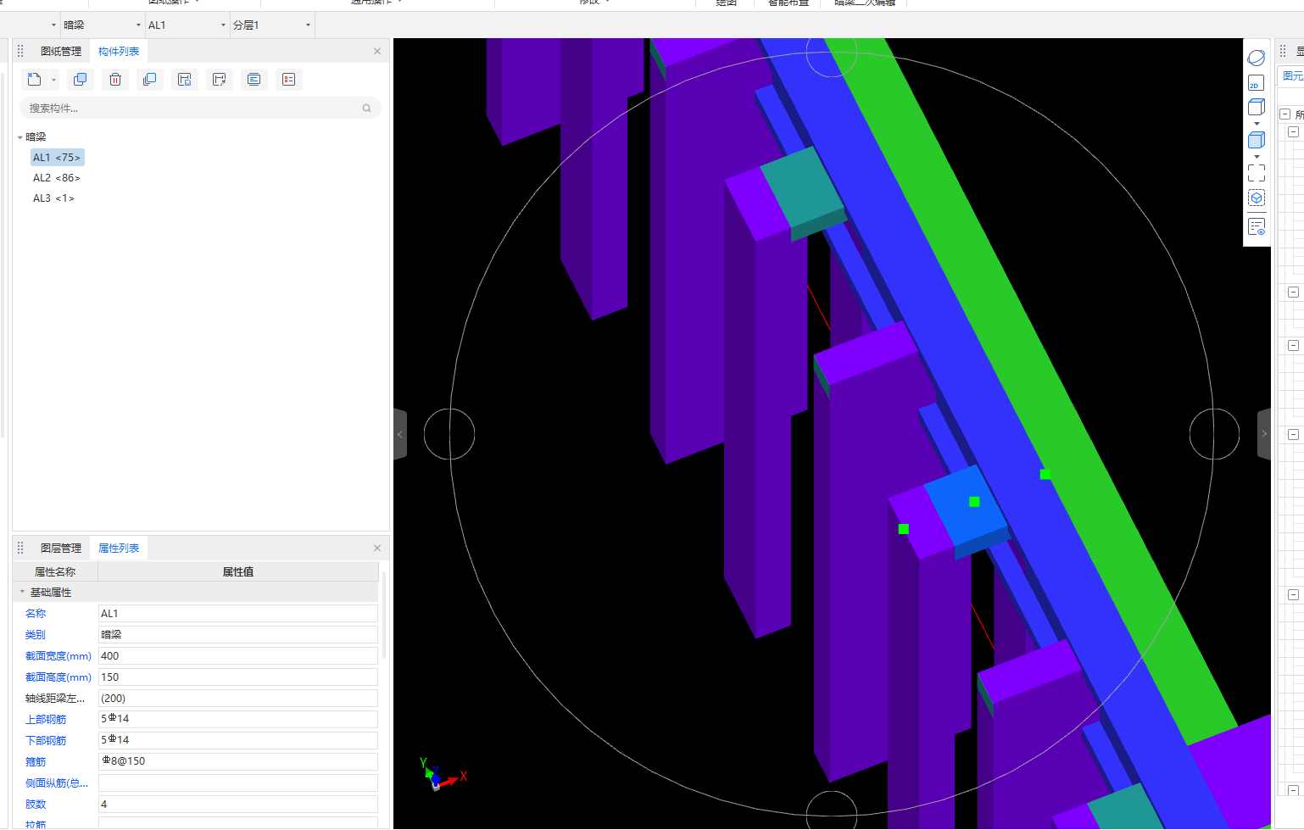1304x830 pixels.
Task: Edit the 胶数 value 4
Action: [x=238, y=805]
